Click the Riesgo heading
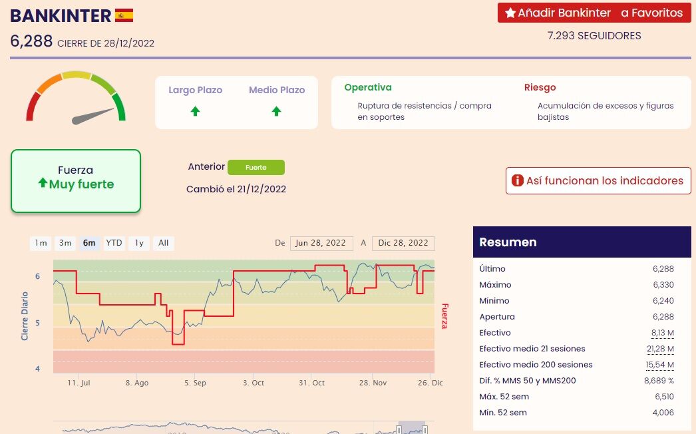The width and height of the screenshot is (696, 434). tap(540, 87)
